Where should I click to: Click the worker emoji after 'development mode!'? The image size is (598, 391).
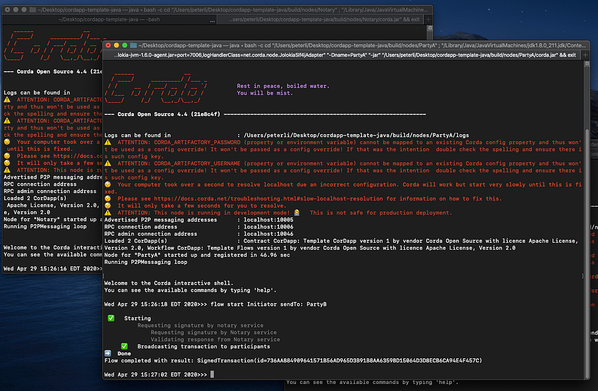pos(297,212)
